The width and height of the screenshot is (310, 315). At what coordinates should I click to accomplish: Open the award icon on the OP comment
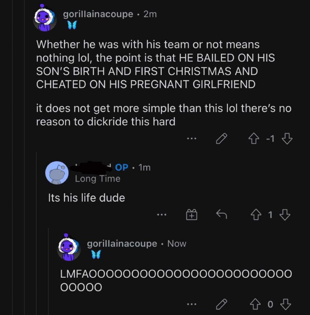[192, 214]
